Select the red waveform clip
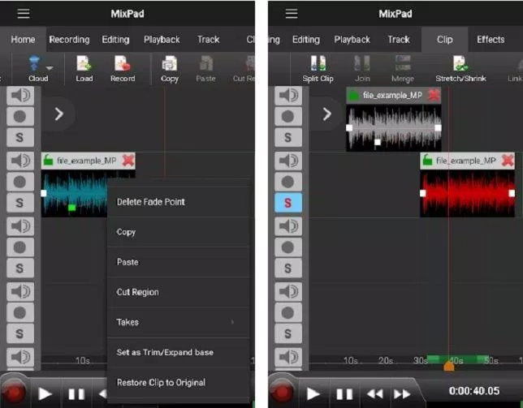The image size is (523, 408). [x=467, y=194]
